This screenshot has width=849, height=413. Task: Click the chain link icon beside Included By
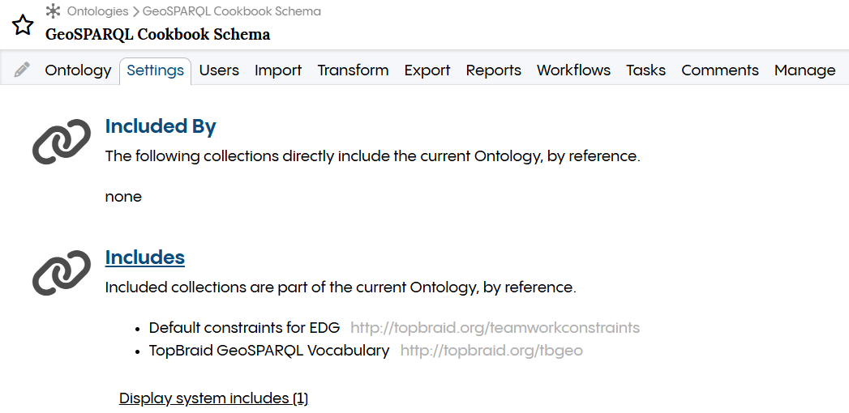[x=62, y=142]
